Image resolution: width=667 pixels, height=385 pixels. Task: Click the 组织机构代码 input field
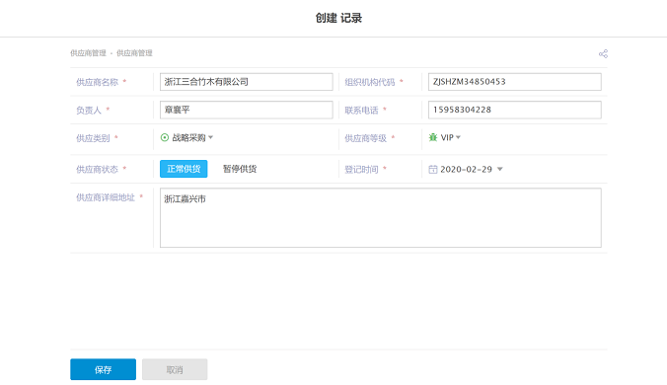click(515, 82)
